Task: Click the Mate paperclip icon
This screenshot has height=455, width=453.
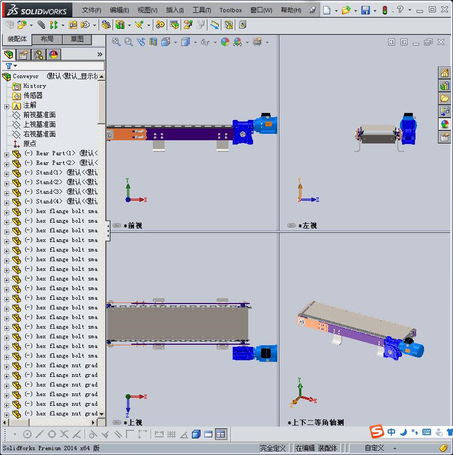Action: pyautogui.click(x=41, y=25)
